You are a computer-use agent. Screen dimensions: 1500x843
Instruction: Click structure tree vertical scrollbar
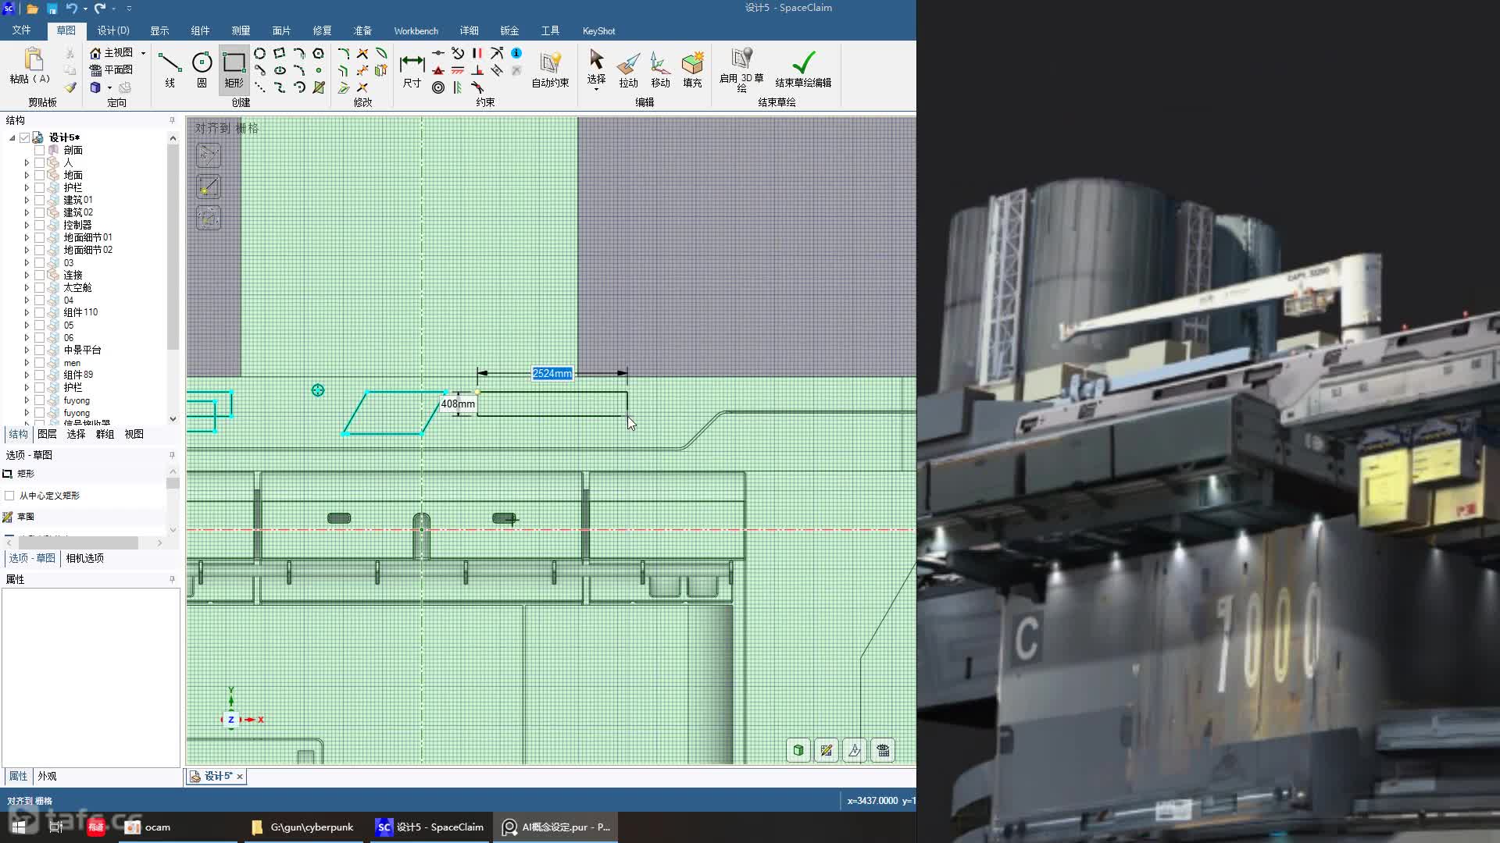coord(173,247)
